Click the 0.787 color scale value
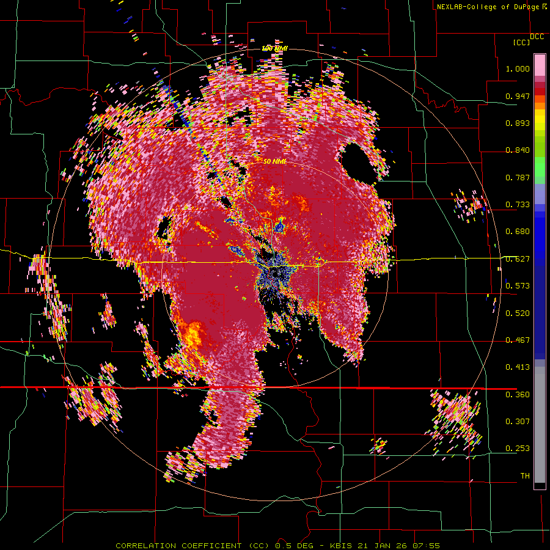The height and width of the screenshot is (550, 550). (x=518, y=177)
